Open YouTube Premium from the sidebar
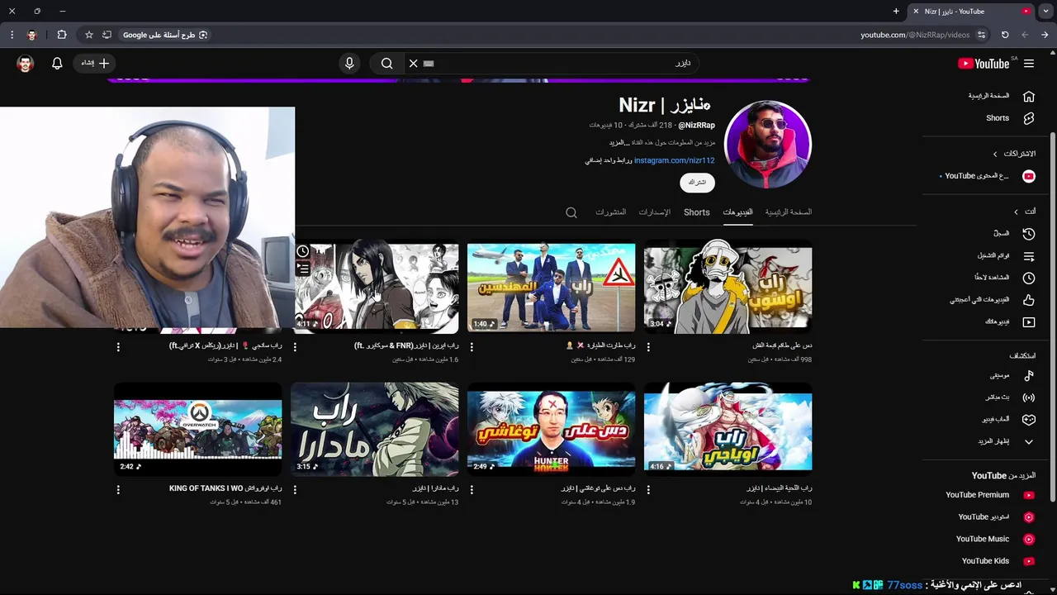 989,495
